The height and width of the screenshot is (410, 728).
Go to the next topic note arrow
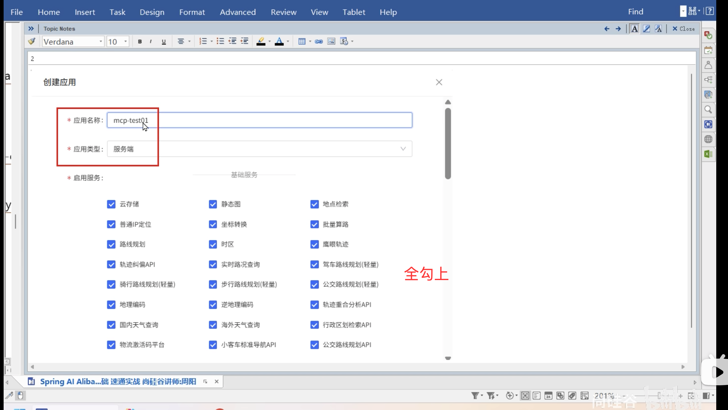coord(618,29)
